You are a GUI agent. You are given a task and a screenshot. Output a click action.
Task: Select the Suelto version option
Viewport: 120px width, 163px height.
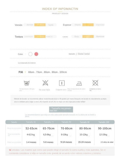pos(51,25)
